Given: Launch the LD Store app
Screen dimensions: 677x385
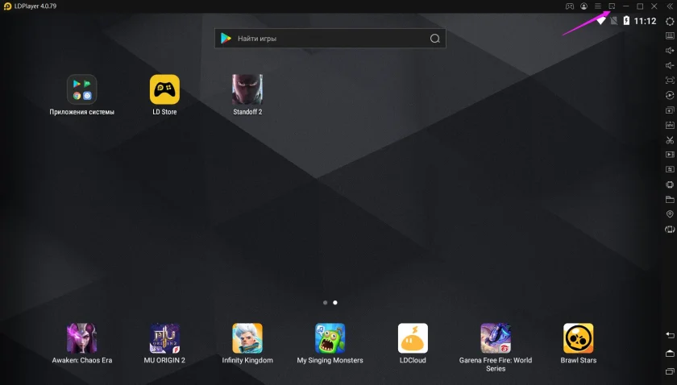Looking at the screenshot, I should click(x=164, y=95).
